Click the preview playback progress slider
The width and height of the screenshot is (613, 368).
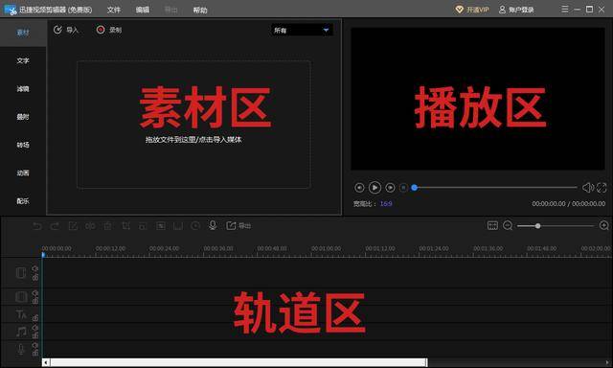click(494, 188)
